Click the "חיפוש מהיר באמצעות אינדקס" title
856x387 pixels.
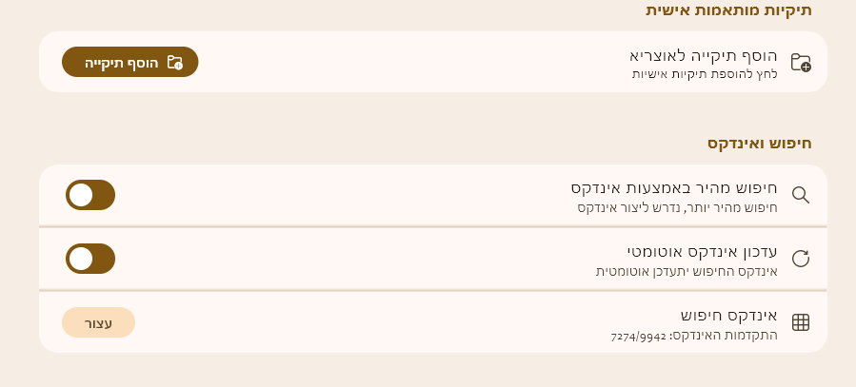tap(674, 186)
